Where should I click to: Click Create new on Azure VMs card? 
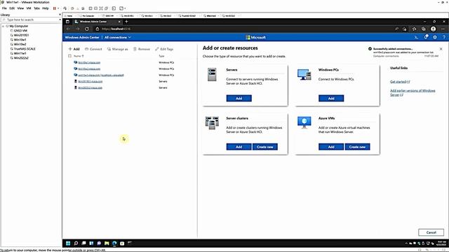click(357, 147)
